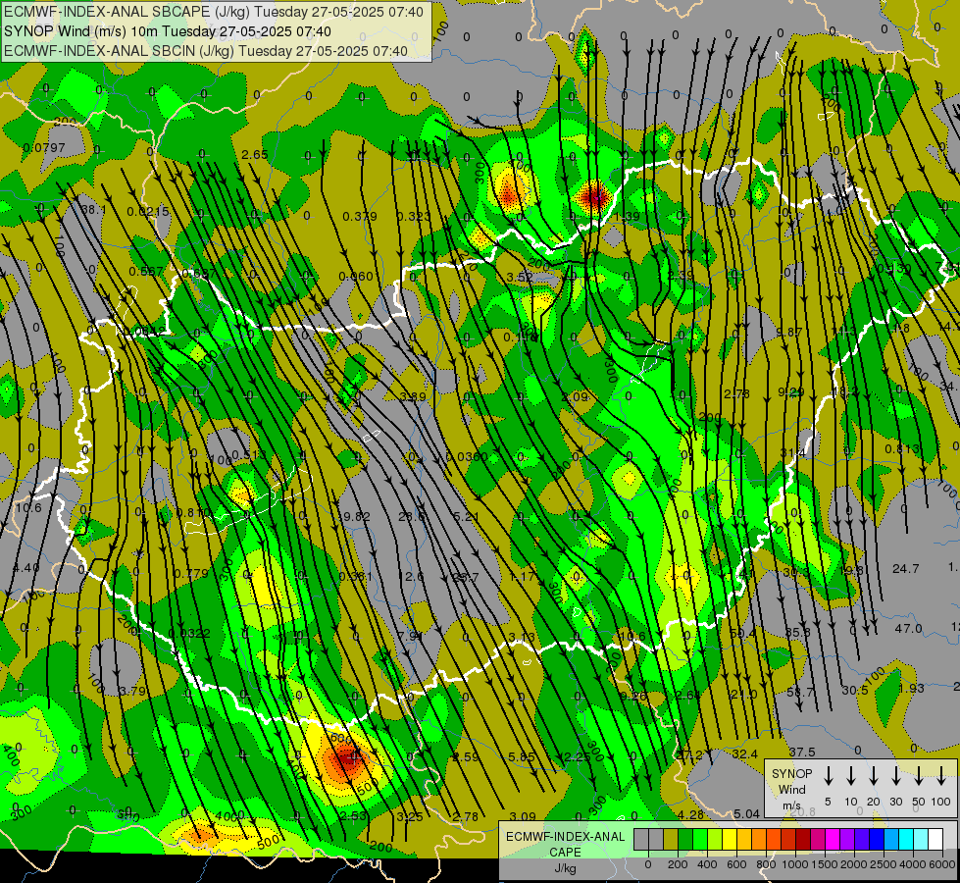Click the 30 m/s wind arrow in legend
The width and height of the screenshot is (960, 883).
click(896, 777)
